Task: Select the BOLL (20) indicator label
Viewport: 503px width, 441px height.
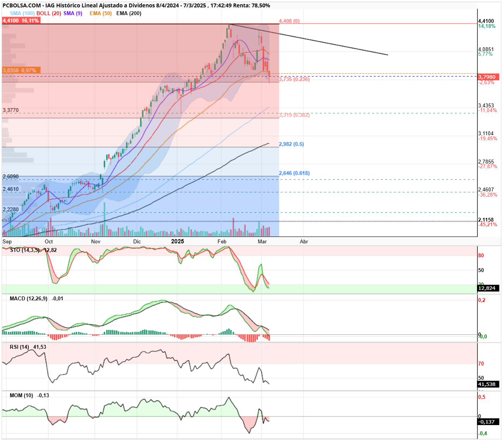Action: pos(49,13)
